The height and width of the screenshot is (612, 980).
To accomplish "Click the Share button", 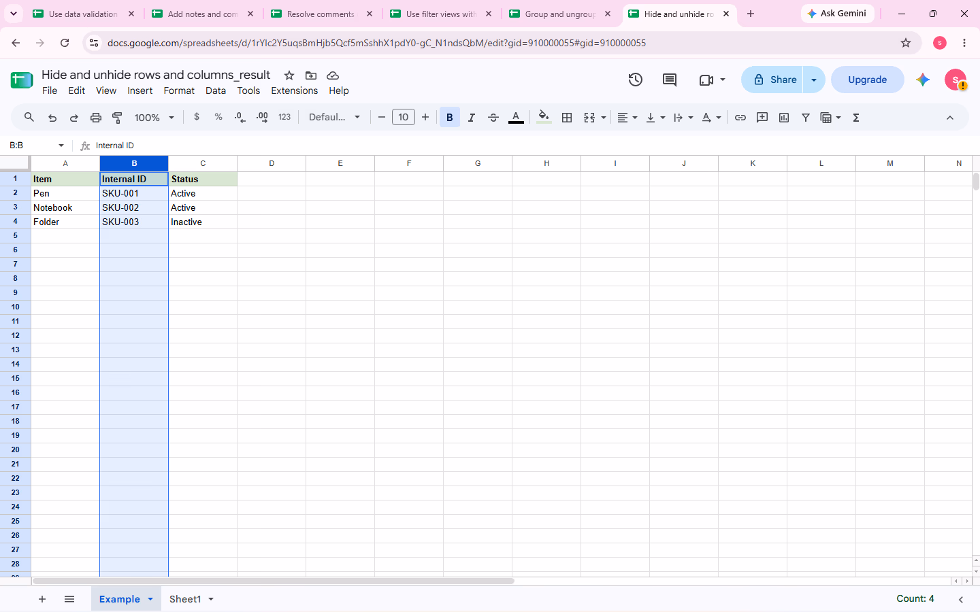I will click(772, 80).
